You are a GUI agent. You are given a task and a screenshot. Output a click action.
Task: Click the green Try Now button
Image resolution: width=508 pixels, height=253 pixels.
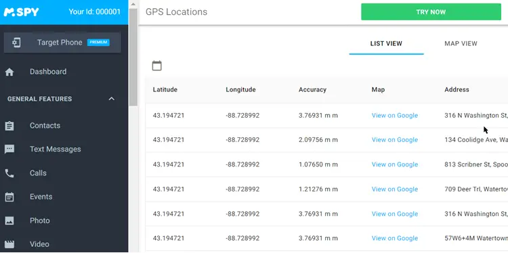431,12
